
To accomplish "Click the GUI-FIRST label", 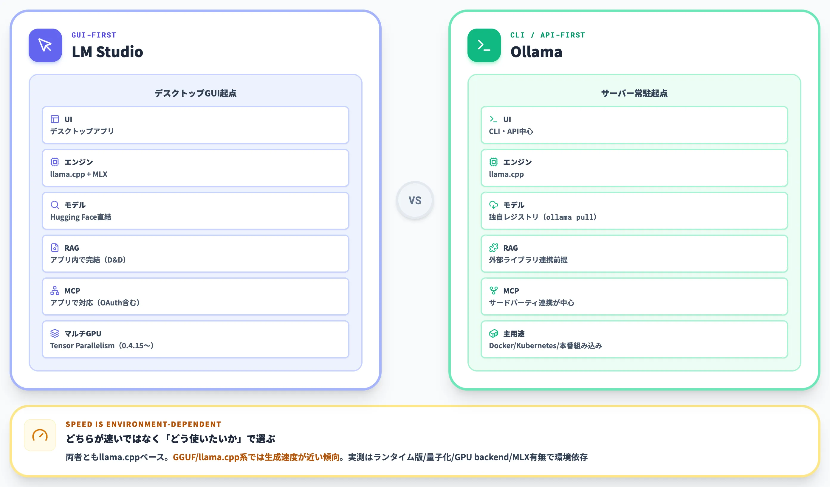I will click(94, 35).
